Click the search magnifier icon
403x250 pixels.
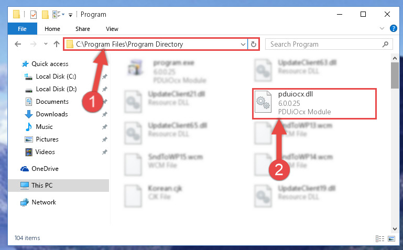(385, 44)
